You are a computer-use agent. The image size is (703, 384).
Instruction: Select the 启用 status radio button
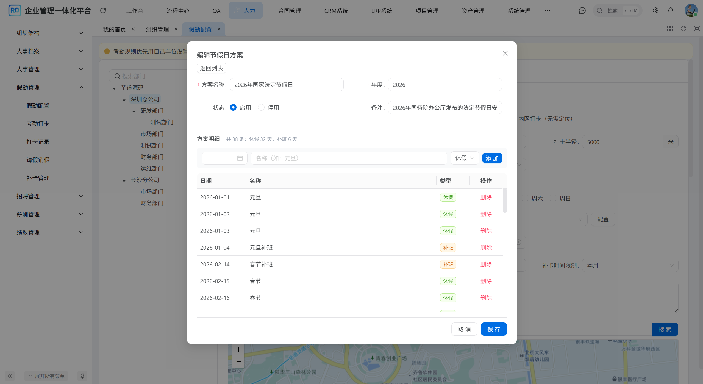(x=233, y=107)
